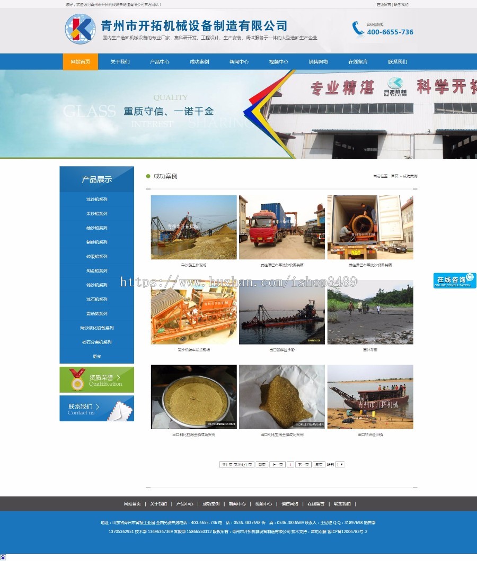Click the company logo with letter K
Viewport: 477px width, 561px height.
tap(80, 29)
